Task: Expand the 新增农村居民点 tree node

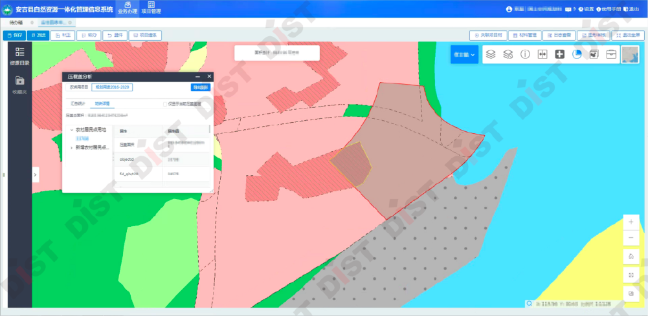Action: [x=71, y=147]
